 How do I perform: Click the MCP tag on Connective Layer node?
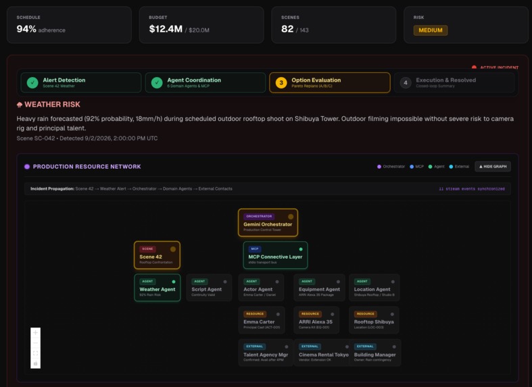point(255,249)
